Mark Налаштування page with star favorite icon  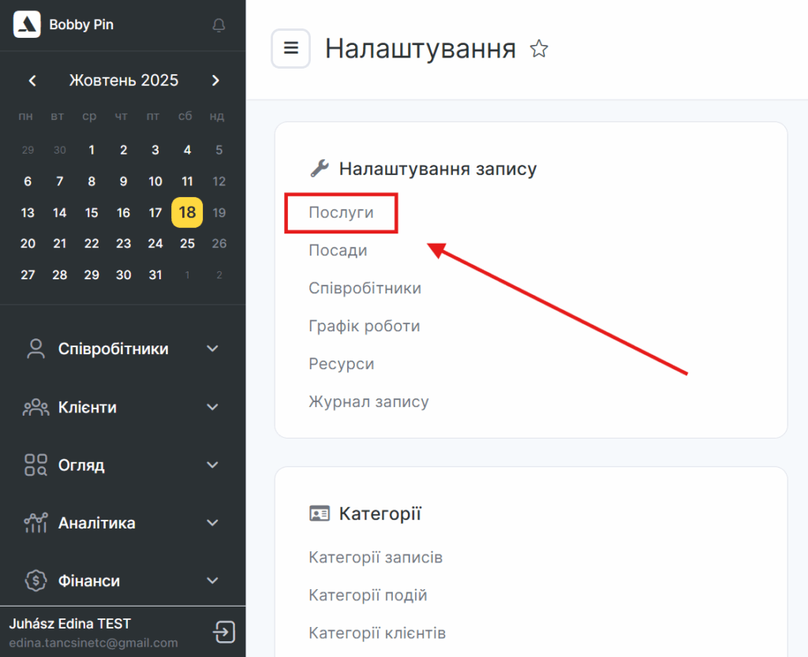tap(539, 50)
